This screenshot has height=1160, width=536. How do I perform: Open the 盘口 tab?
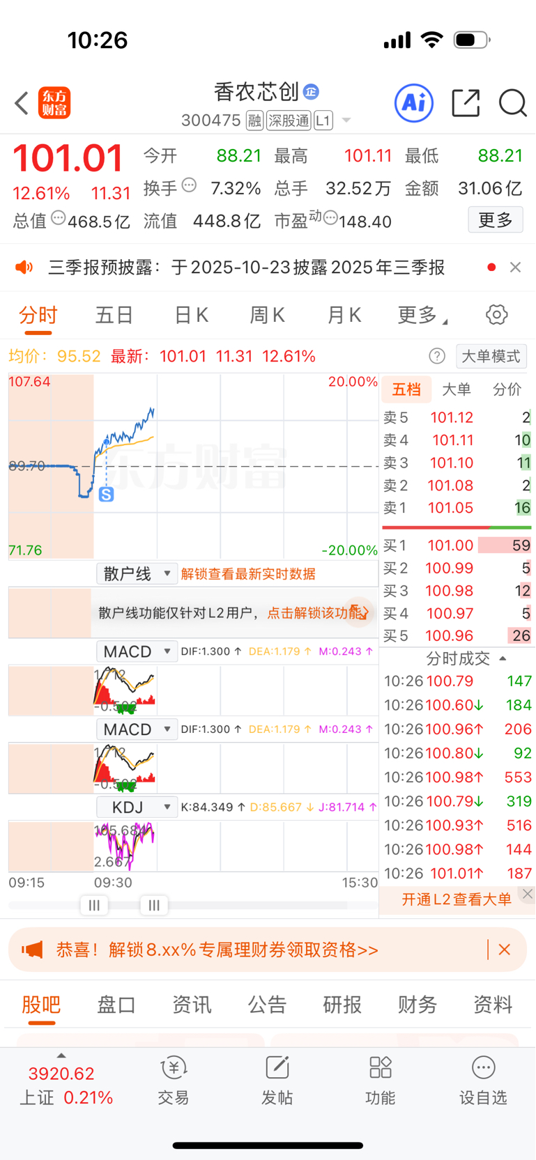coord(116,1005)
